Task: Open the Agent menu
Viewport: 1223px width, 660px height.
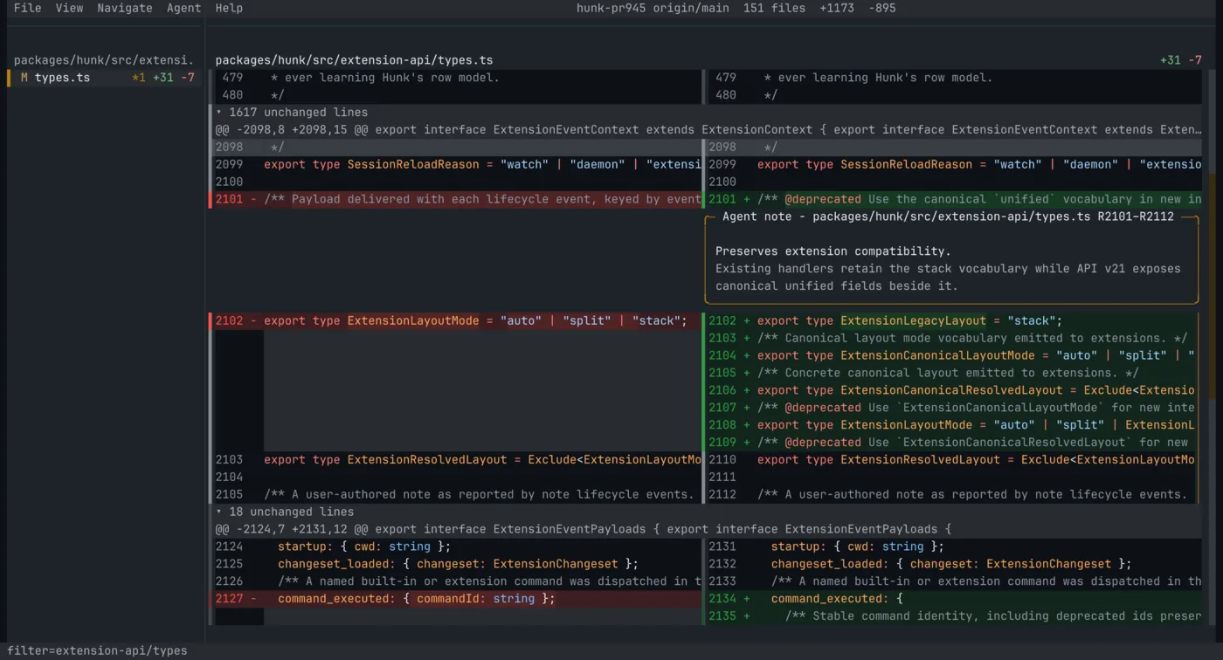Action: pyautogui.click(x=183, y=8)
